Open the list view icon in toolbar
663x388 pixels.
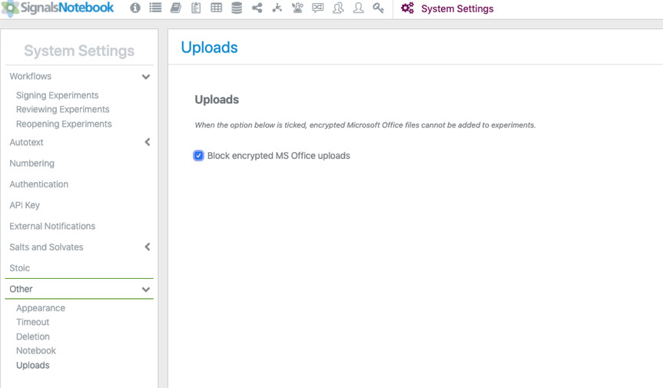155,8
